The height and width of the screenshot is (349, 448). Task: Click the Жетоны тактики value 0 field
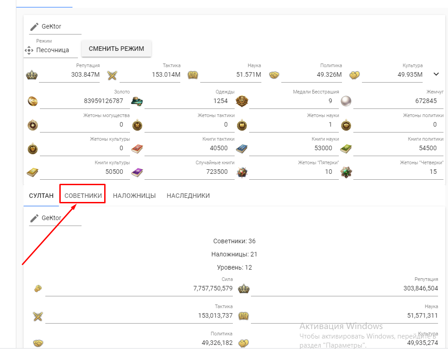coord(189,124)
